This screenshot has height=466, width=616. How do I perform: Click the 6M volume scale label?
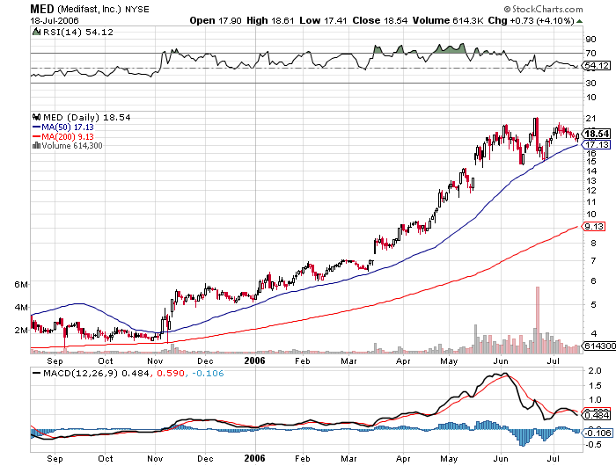pyautogui.click(x=21, y=284)
